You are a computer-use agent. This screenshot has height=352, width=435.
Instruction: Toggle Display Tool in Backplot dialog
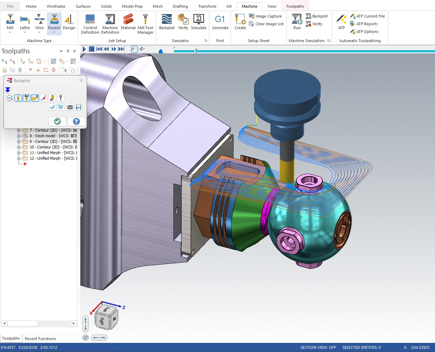pyautogui.click(x=18, y=98)
